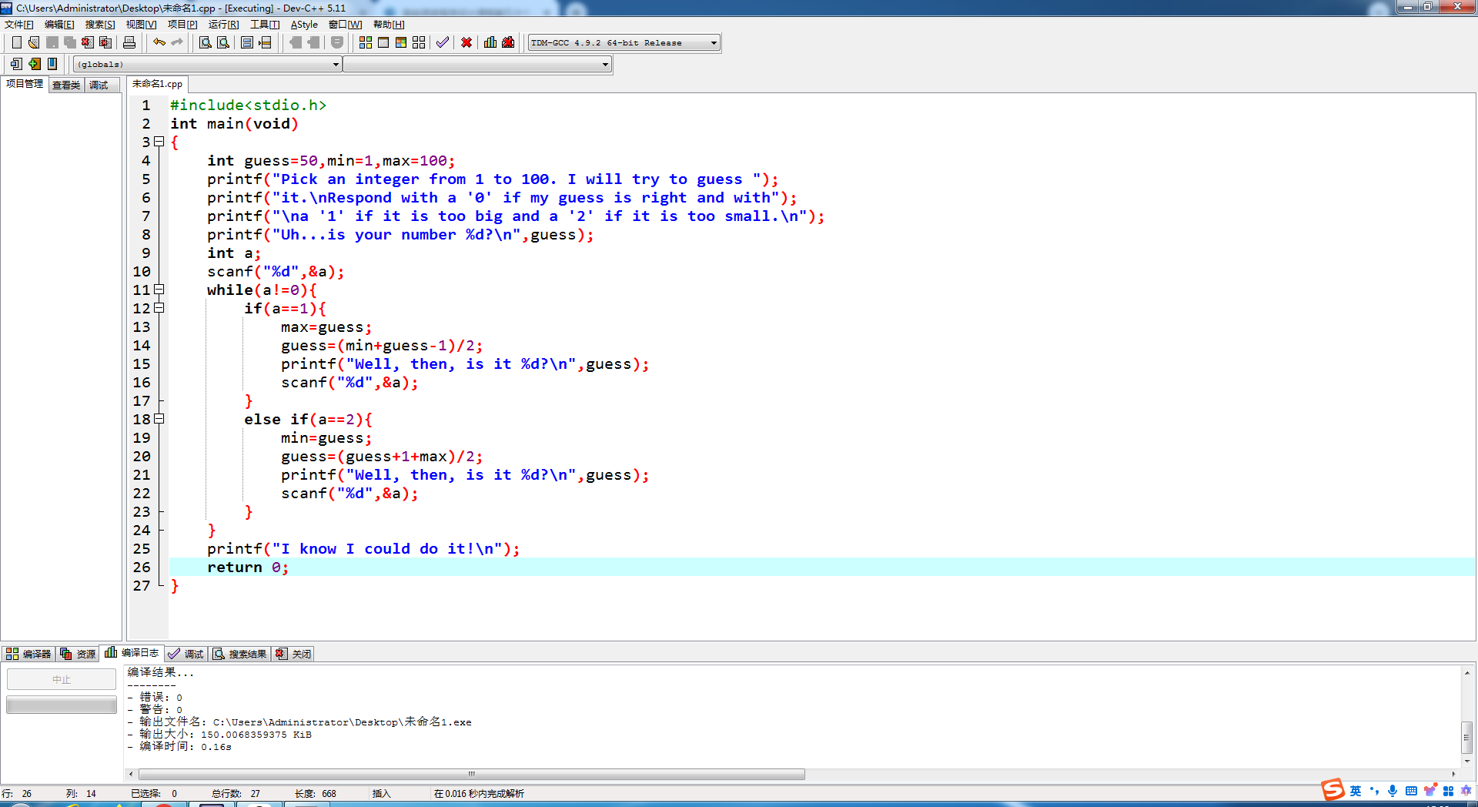The height and width of the screenshot is (807, 1478).
Task: Click the New file icon in toolbar
Action: [x=16, y=42]
